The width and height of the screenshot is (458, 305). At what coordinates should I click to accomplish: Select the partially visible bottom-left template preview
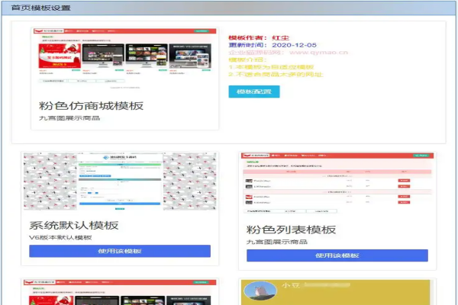(x=120, y=294)
